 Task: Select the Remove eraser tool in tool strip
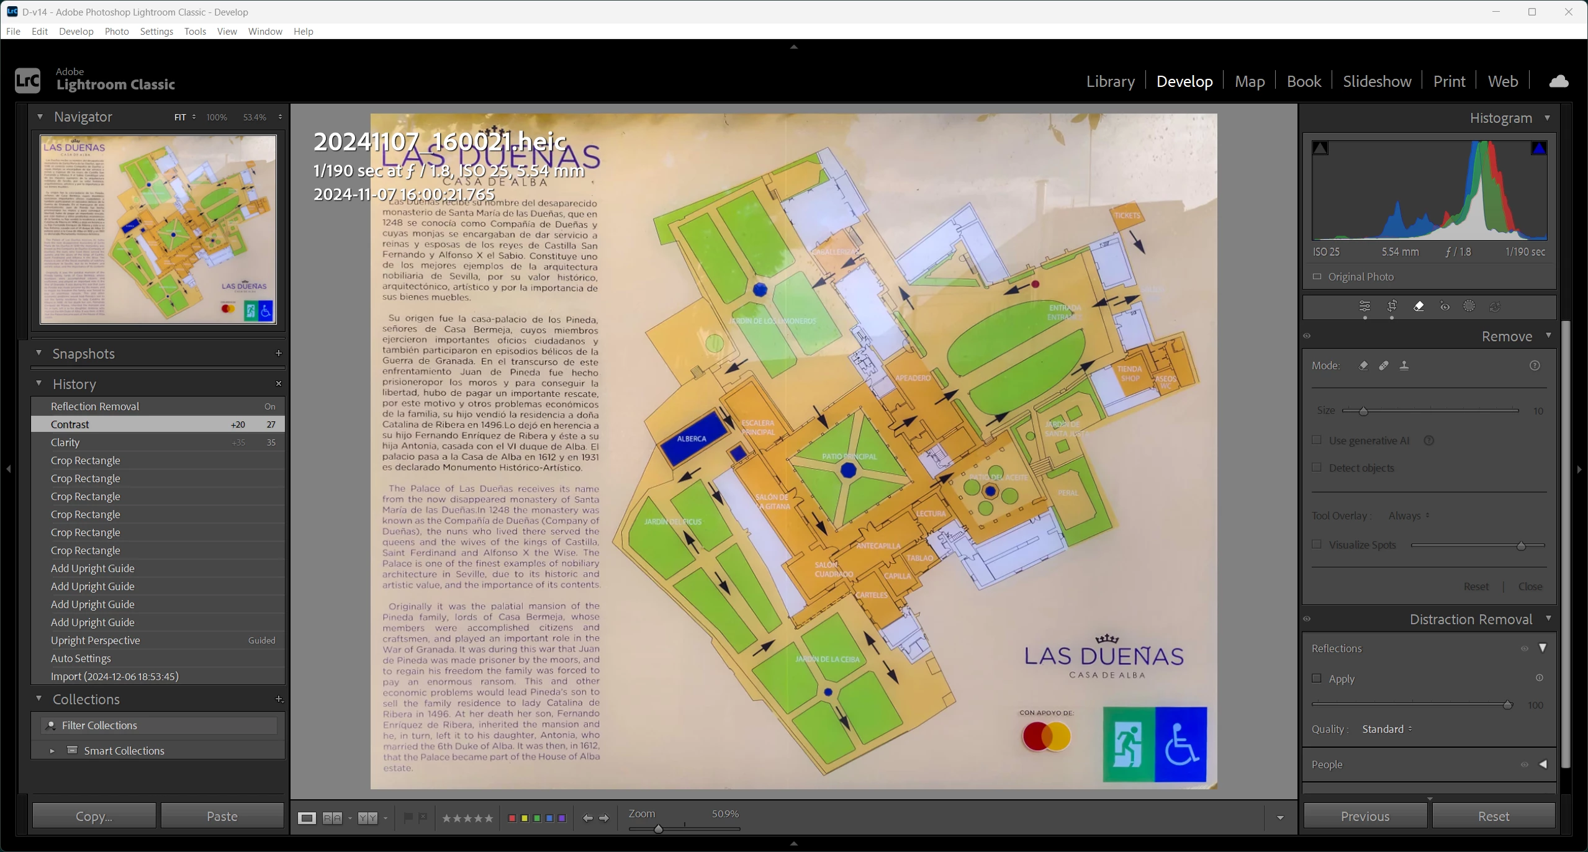pyautogui.click(x=1419, y=306)
